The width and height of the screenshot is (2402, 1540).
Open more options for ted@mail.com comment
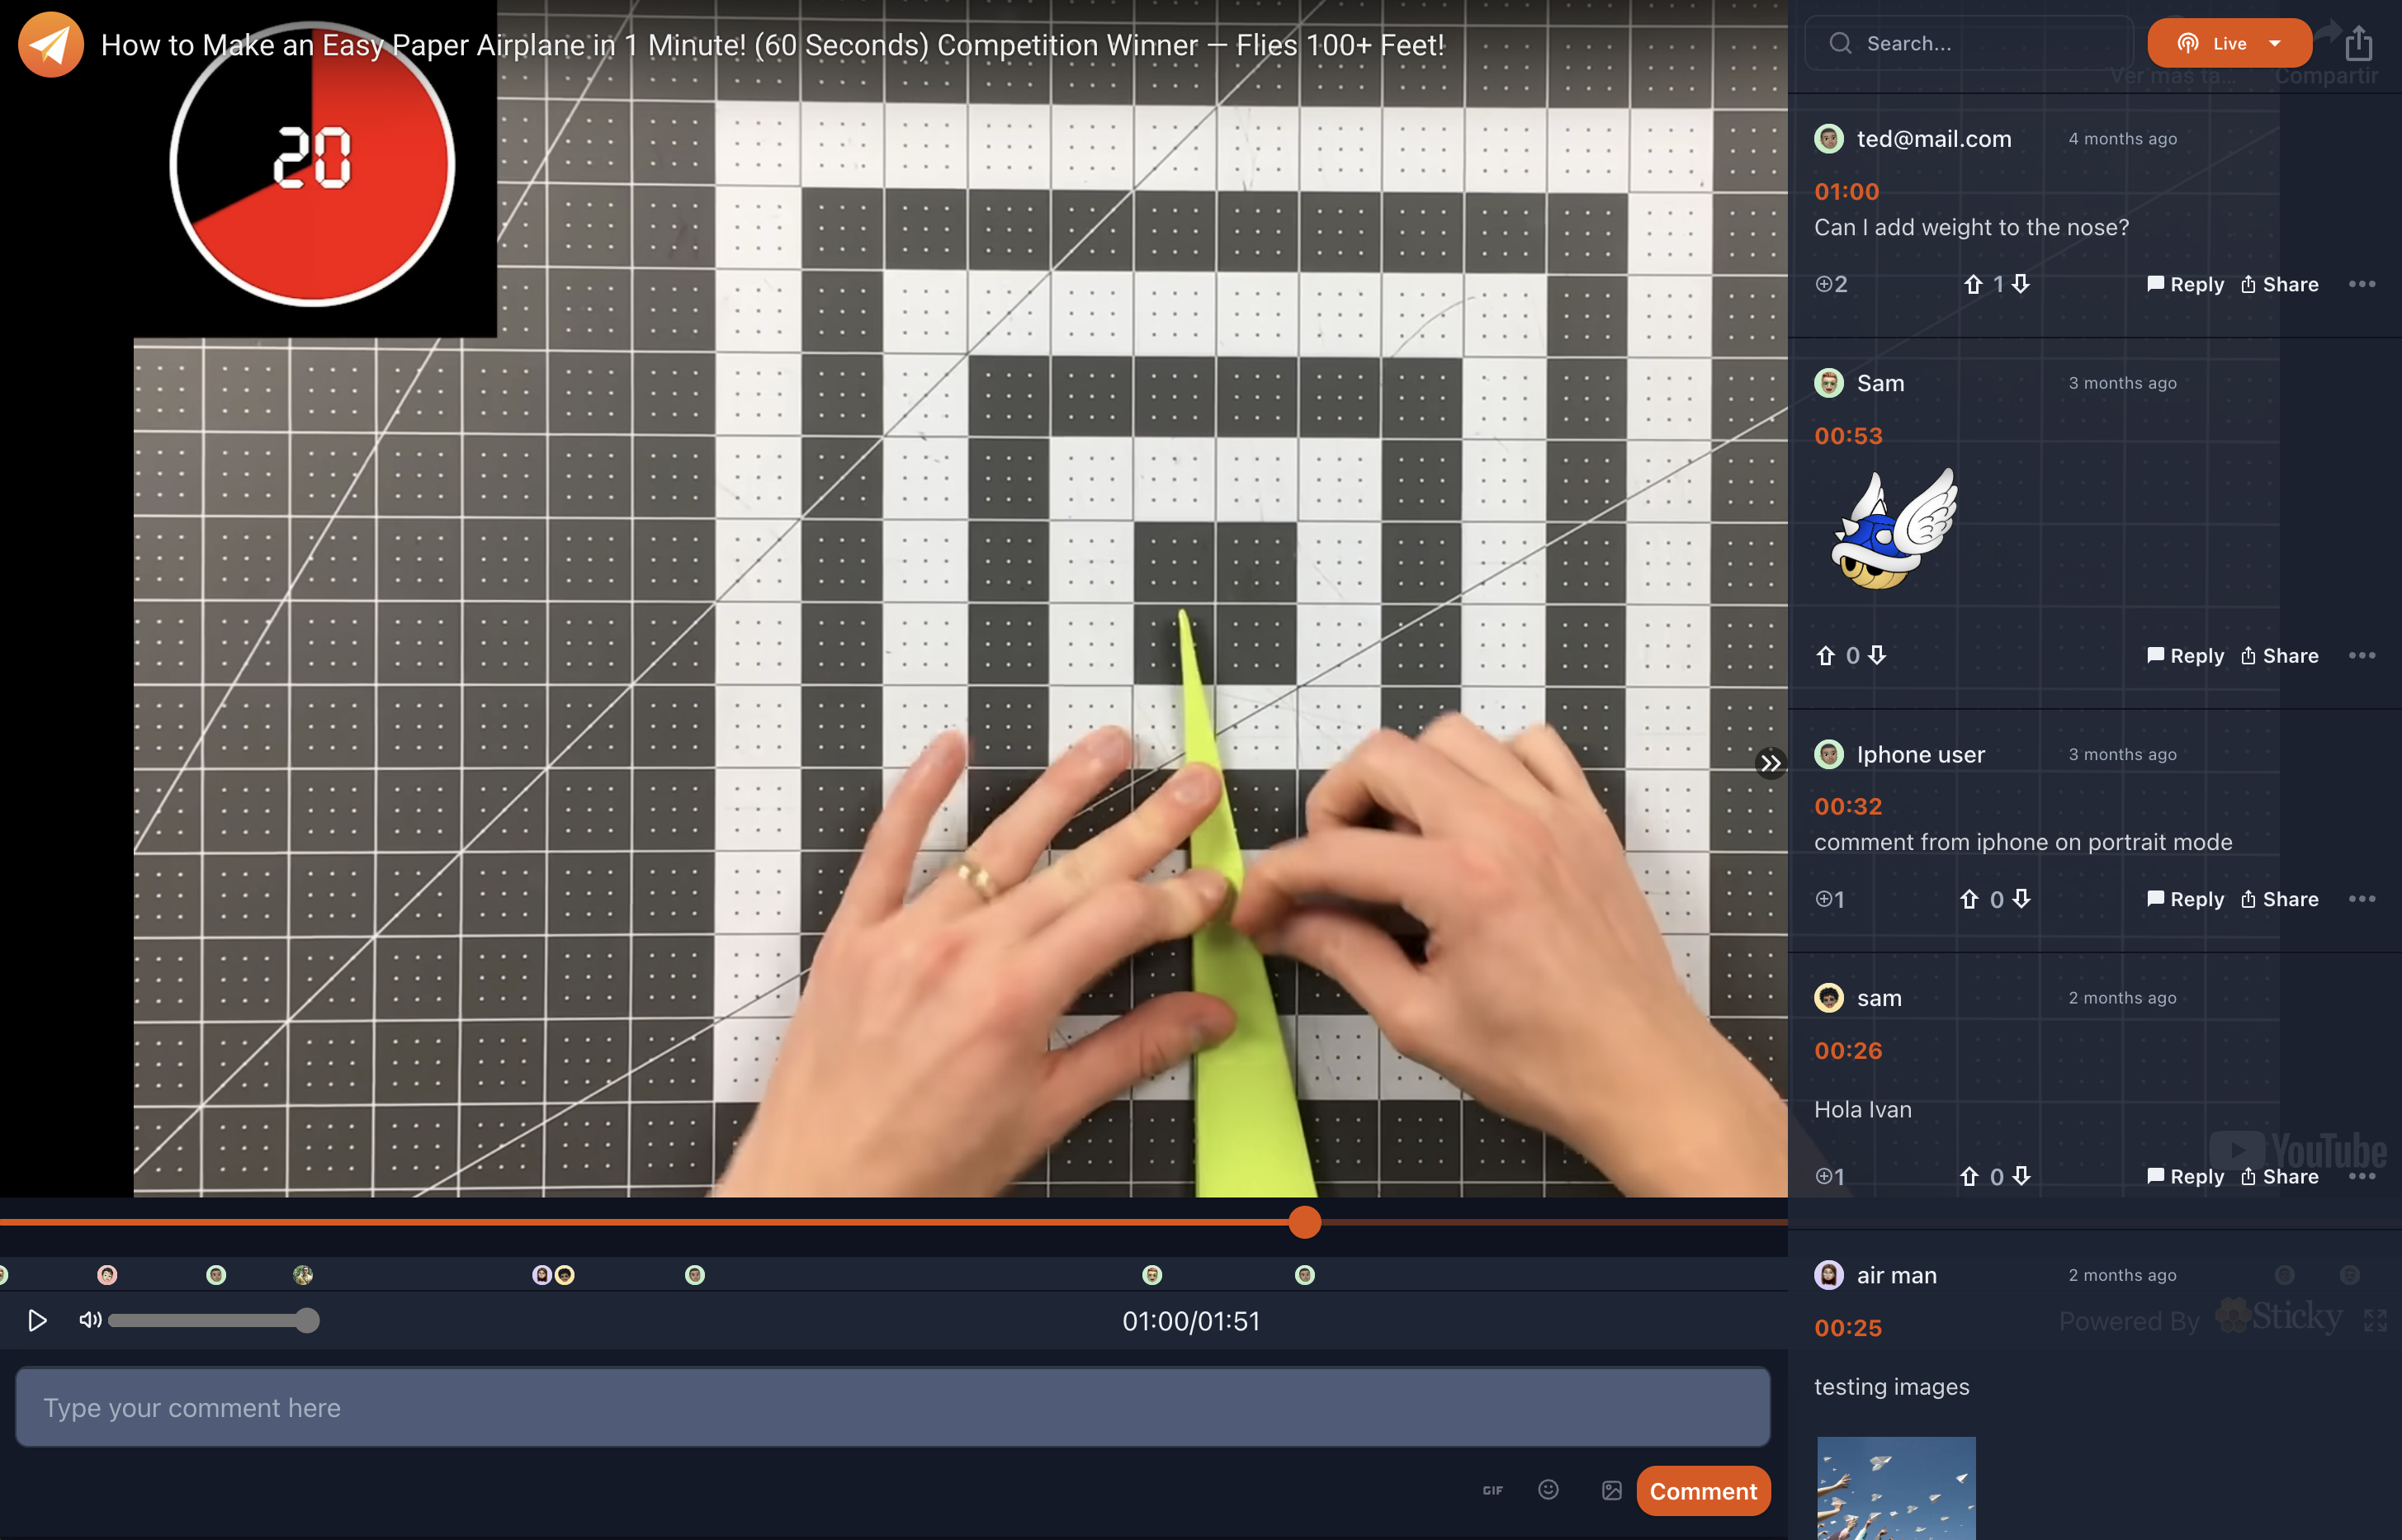2361,284
